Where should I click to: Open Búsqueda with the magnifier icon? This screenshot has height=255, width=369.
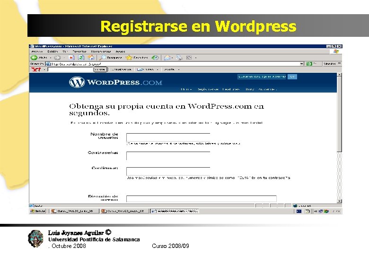click(x=102, y=58)
